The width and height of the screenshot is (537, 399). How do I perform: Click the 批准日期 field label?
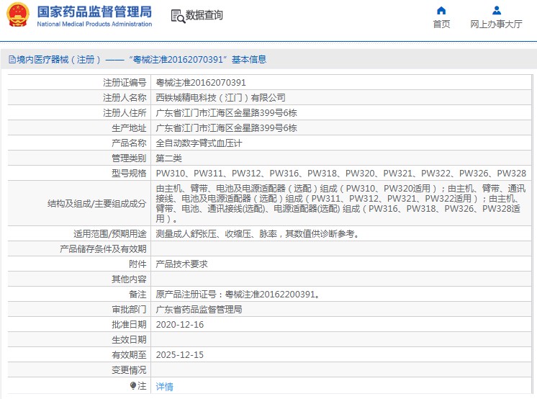click(x=129, y=324)
